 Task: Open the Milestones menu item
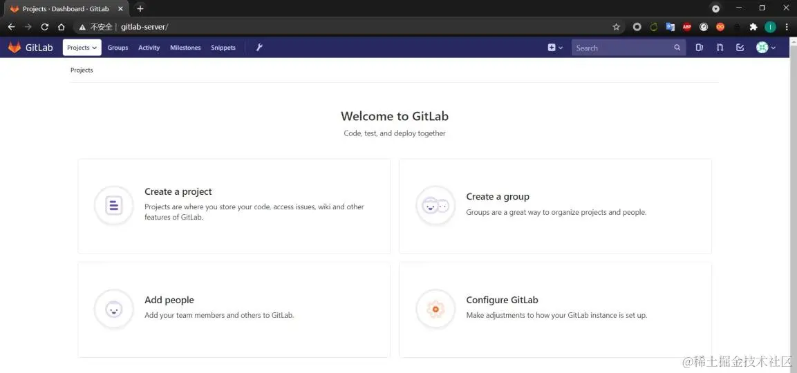185,47
